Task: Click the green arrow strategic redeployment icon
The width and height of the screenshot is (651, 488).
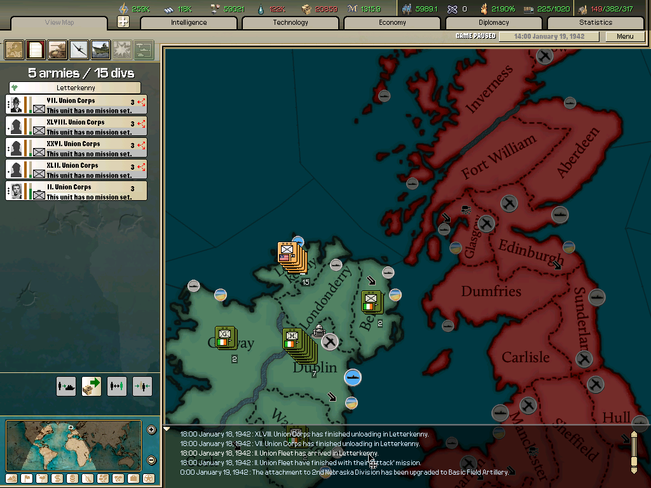Action: coord(91,386)
